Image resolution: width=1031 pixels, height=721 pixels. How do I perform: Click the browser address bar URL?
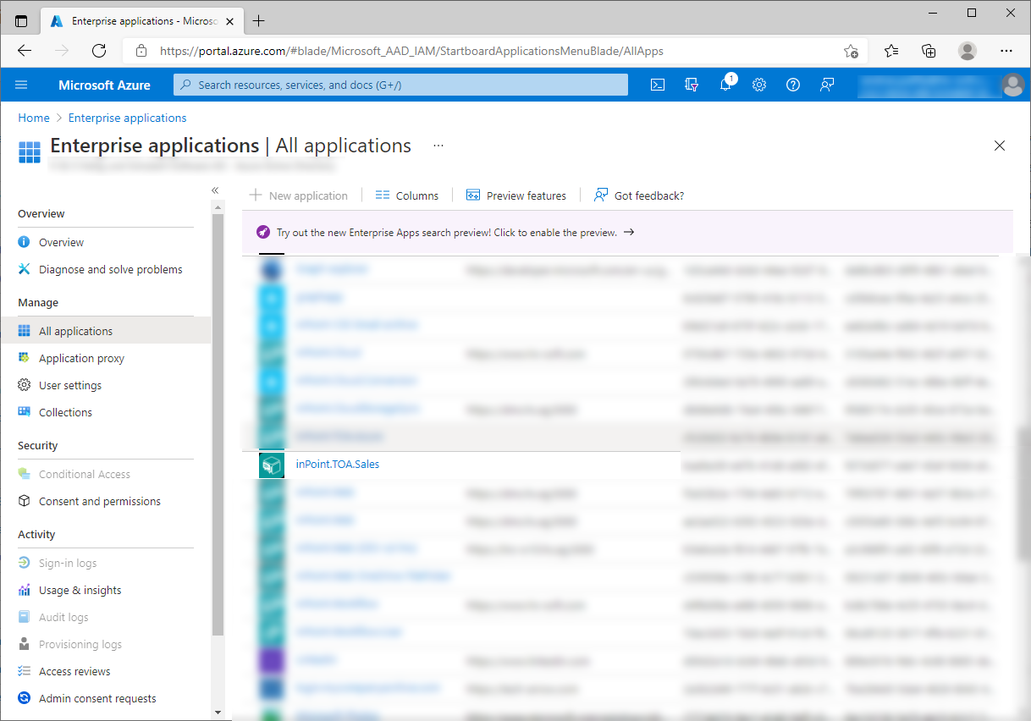tap(411, 51)
